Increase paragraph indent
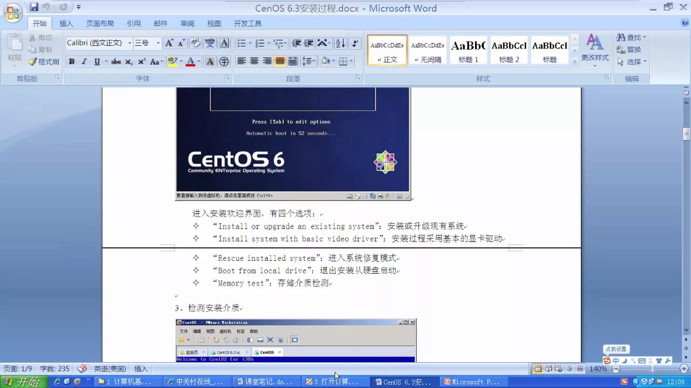691x388 pixels. point(309,43)
